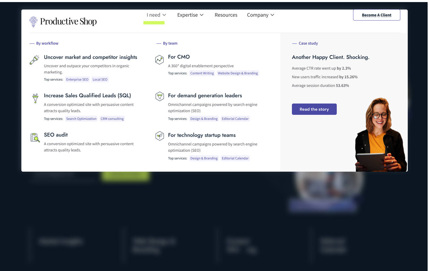The height and width of the screenshot is (271, 430).
Task: Click the Local SEO tag
Action: point(100,79)
